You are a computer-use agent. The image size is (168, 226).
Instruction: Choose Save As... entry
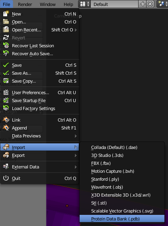click(x=39, y=73)
